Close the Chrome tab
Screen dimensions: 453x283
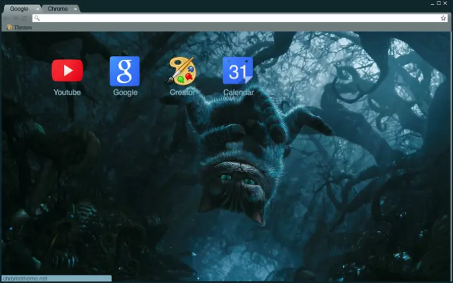(x=76, y=9)
